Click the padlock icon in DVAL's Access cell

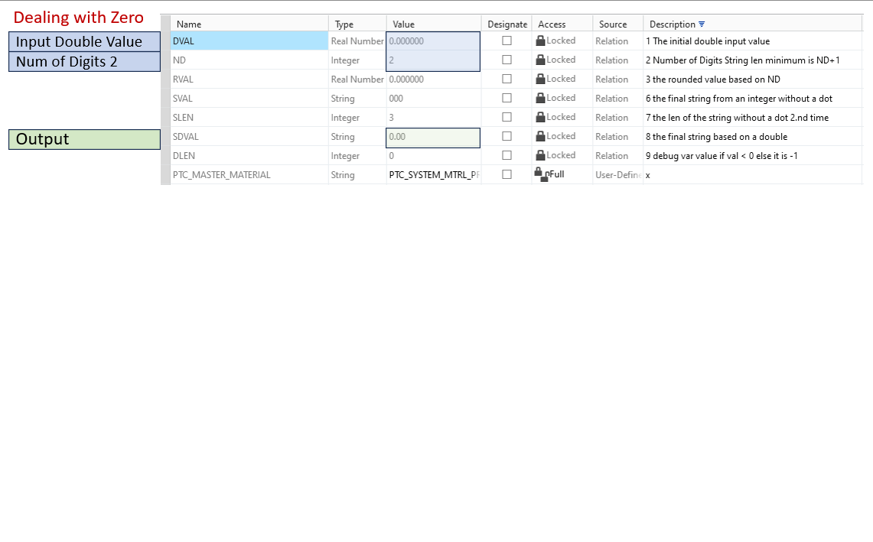(539, 41)
